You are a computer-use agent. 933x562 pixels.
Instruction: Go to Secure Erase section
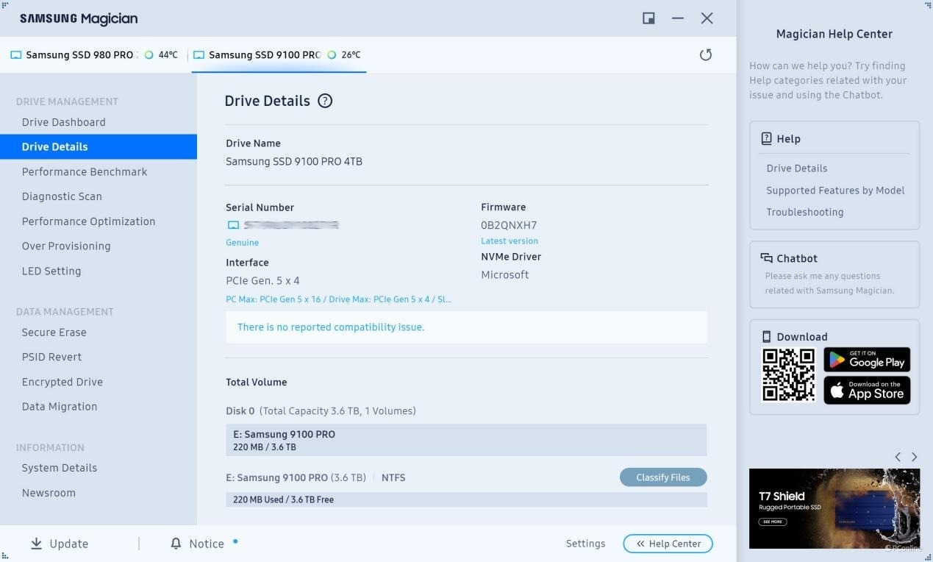point(54,332)
